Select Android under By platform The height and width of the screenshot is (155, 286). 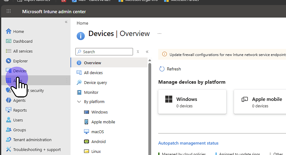click(99, 141)
